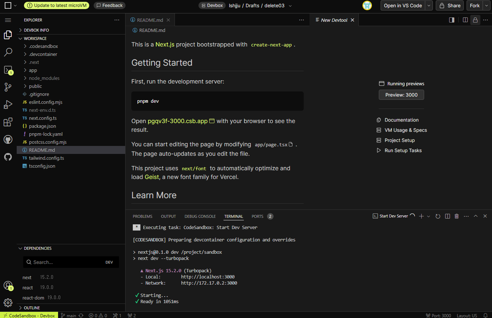Open the Explorer files view icon
The height and width of the screenshot is (318, 492).
pyautogui.click(x=8, y=35)
